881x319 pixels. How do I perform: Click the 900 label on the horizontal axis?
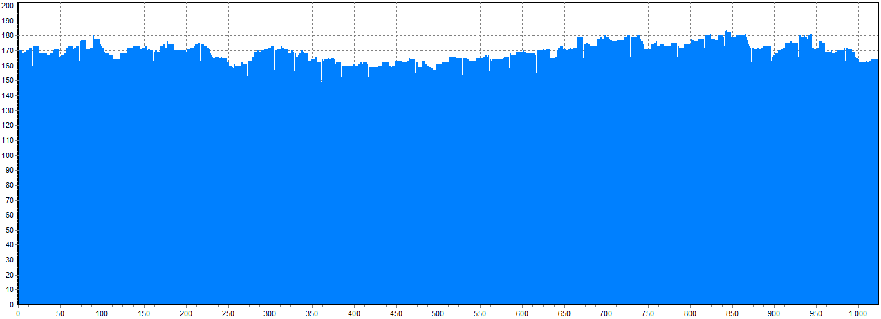coord(774,313)
